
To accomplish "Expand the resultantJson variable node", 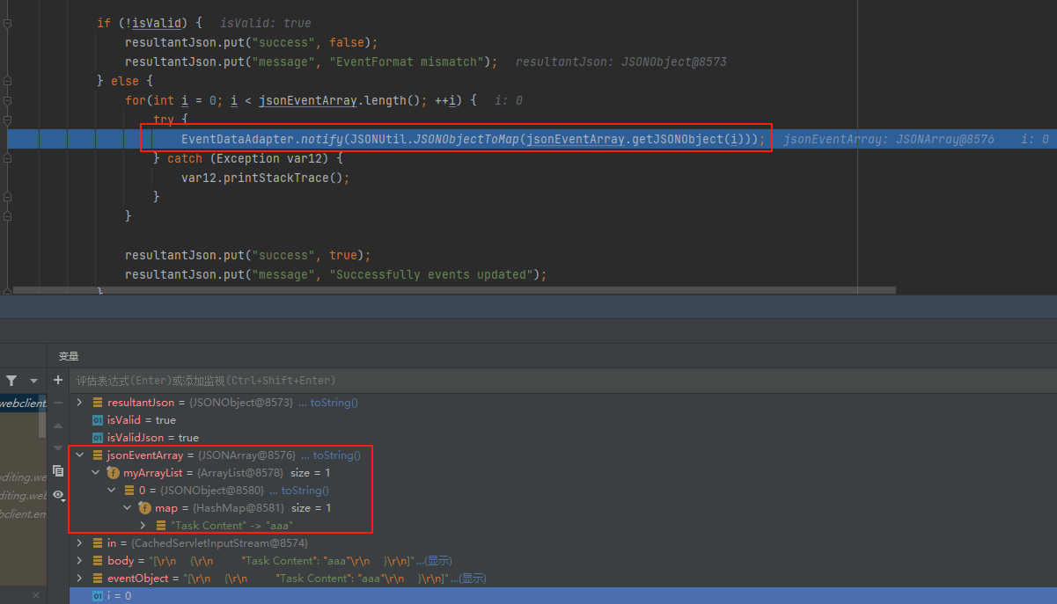I will click(79, 403).
